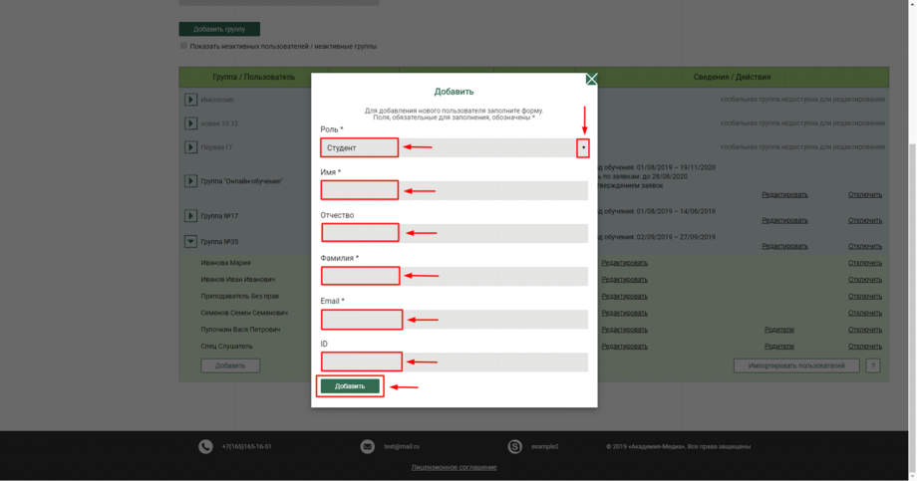Click Редактировать for Семенов Семен Семенович

tap(624, 313)
